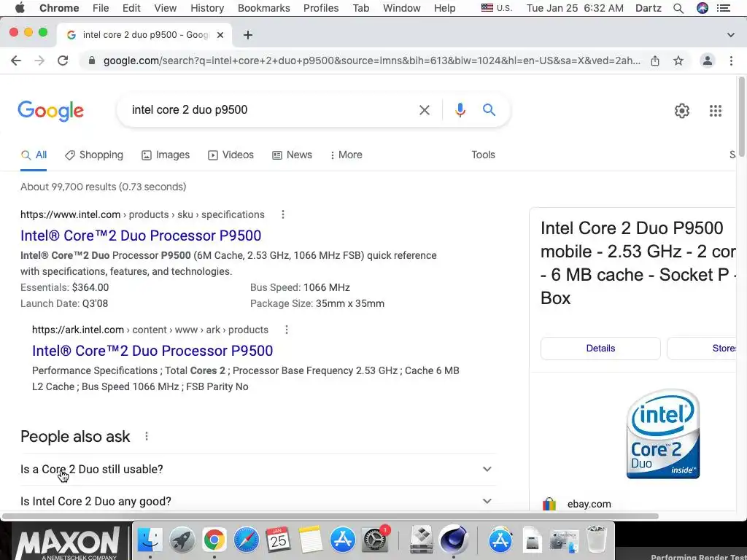Open Calendar from the Dock
Image resolution: width=747 pixels, height=560 pixels.
pyautogui.click(x=278, y=540)
